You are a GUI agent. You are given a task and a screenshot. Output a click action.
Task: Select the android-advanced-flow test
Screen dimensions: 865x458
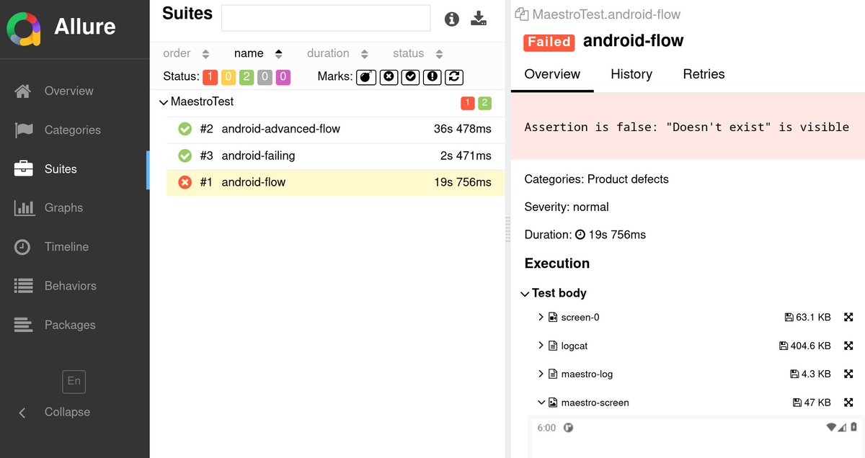point(335,129)
